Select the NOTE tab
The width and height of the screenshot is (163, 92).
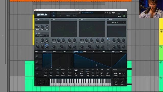(121, 52)
